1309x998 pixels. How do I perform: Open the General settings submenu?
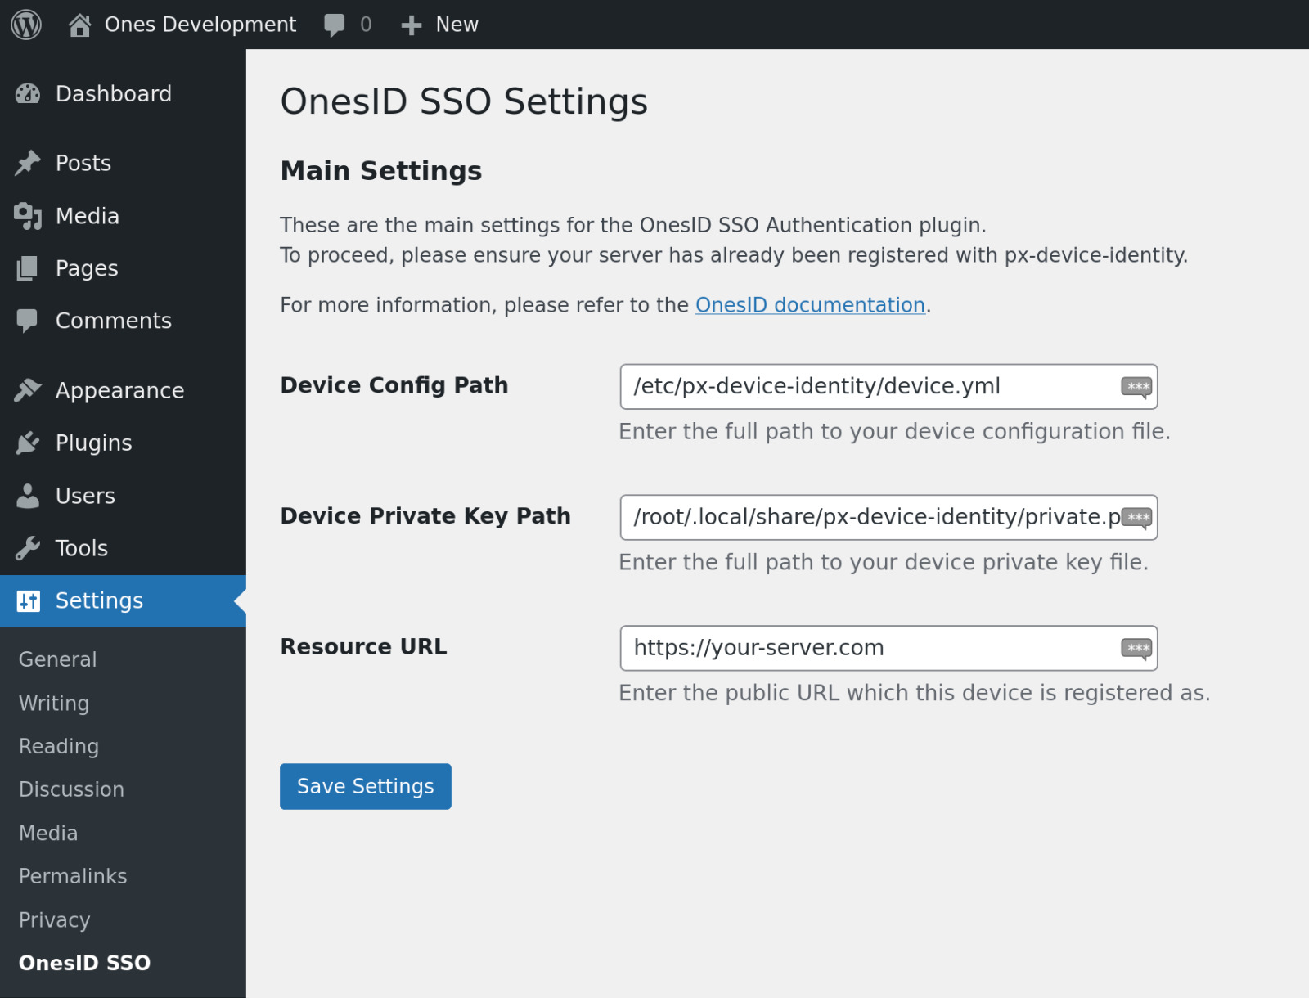coord(57,659)
